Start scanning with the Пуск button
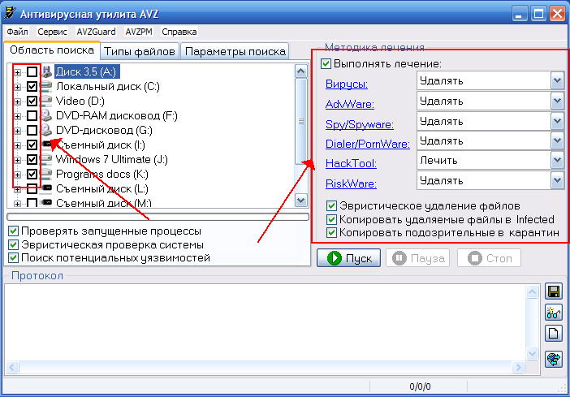The height and width of the screenshot is (397, 570). (348, 258)
